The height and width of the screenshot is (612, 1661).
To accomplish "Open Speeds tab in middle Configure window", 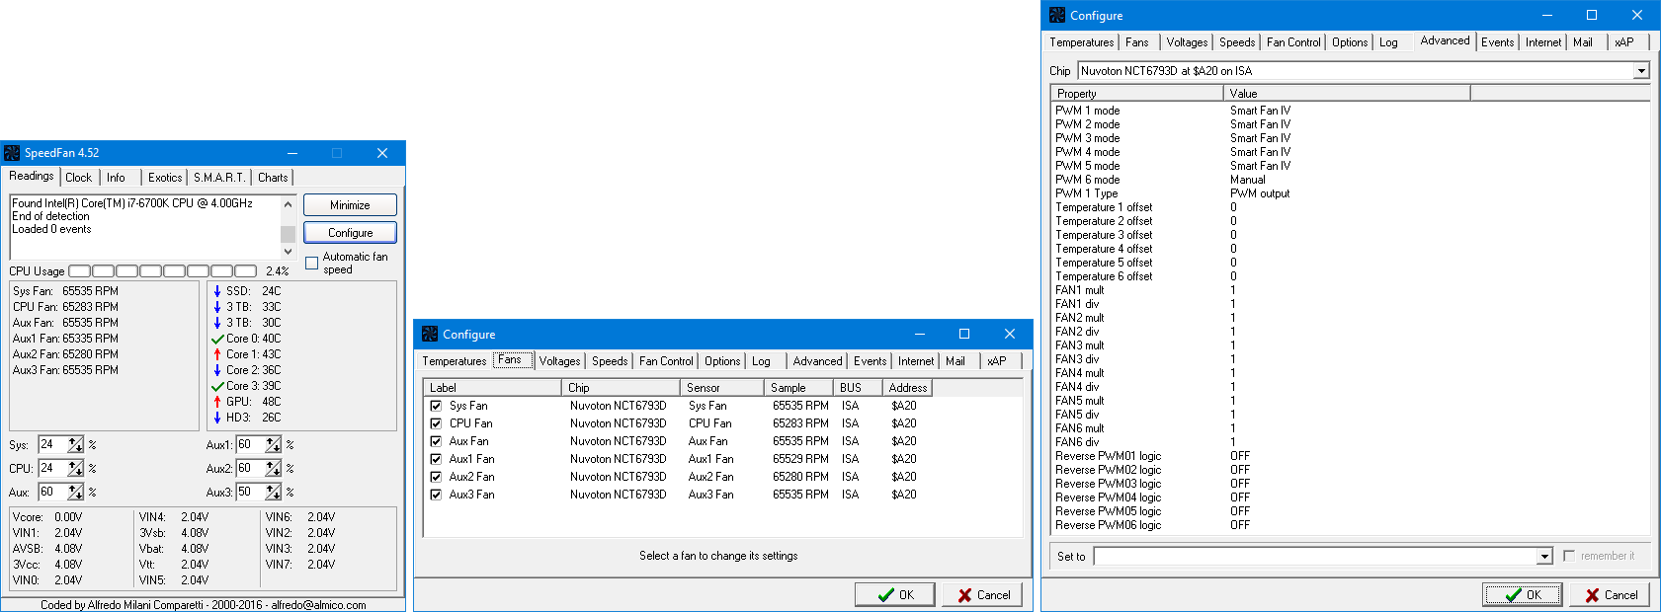I will pos(610,361).
